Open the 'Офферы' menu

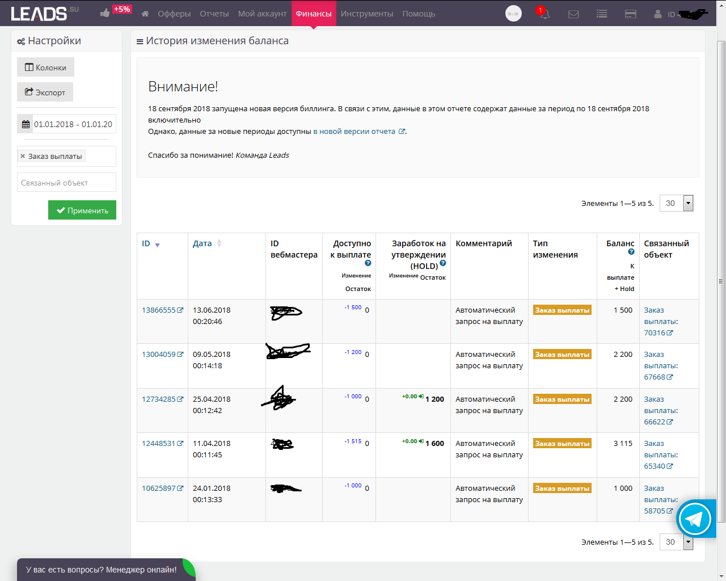click(x=174, y=14)
